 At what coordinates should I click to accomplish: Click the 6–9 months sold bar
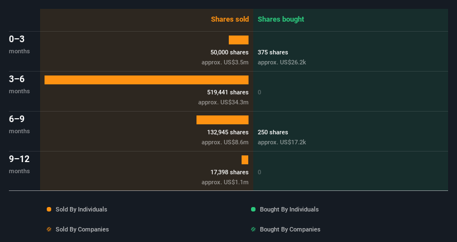click(x=223, y=120)
